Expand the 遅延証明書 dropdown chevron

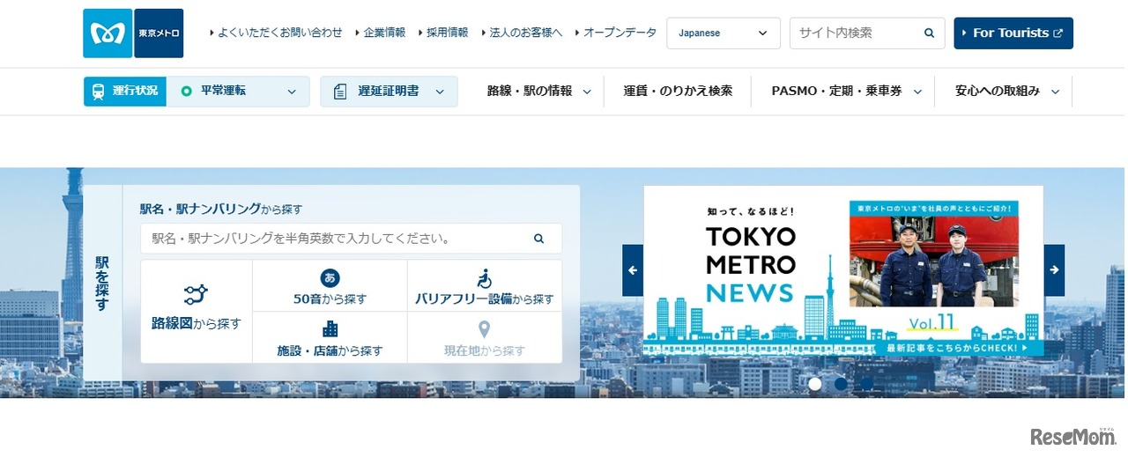coord(440,92)
